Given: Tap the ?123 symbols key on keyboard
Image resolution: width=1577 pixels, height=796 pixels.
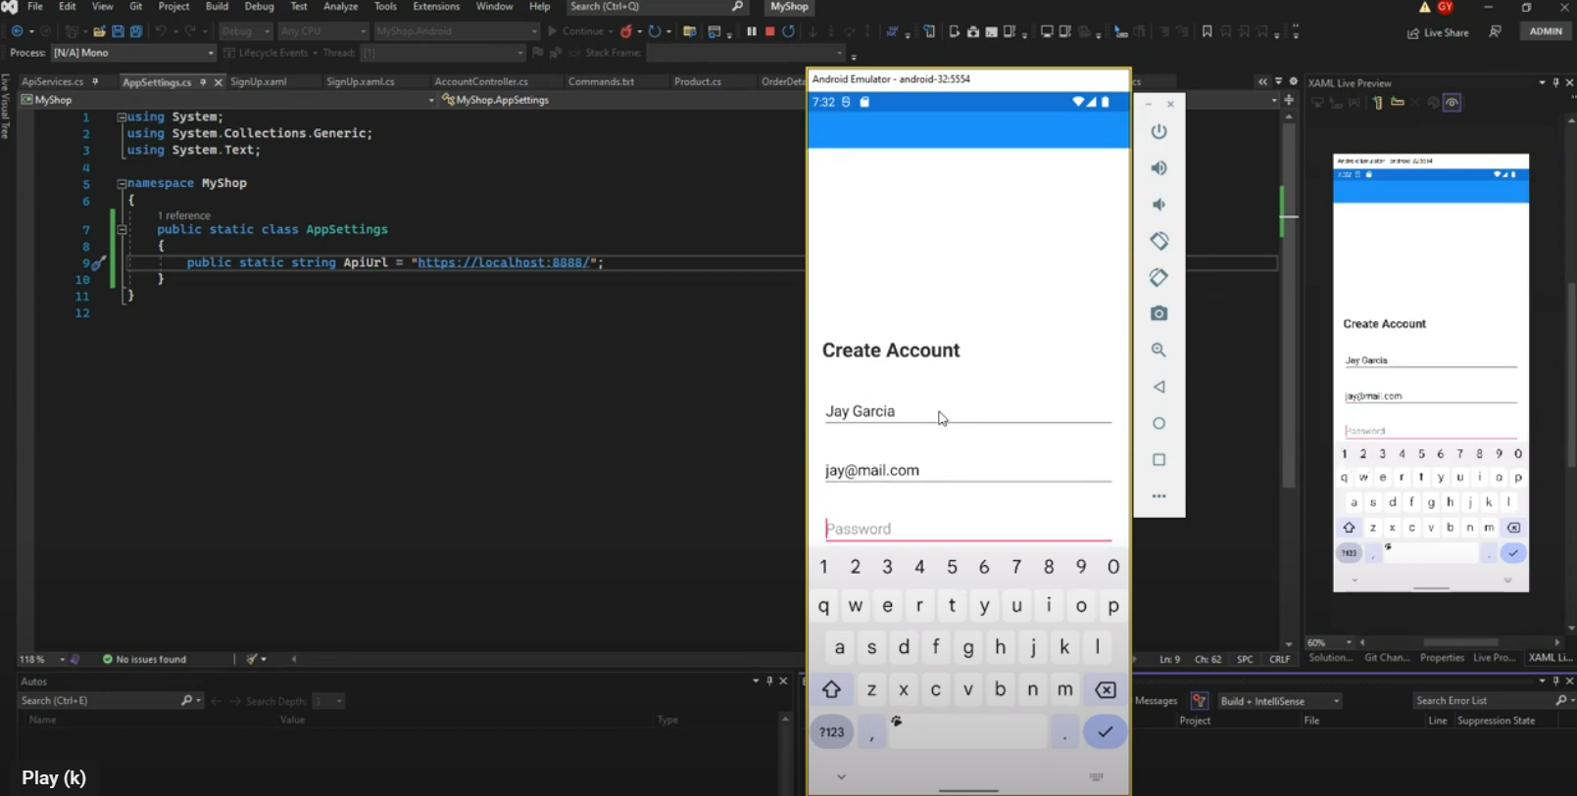Looking at the screenshot, I should pos(831,731).
